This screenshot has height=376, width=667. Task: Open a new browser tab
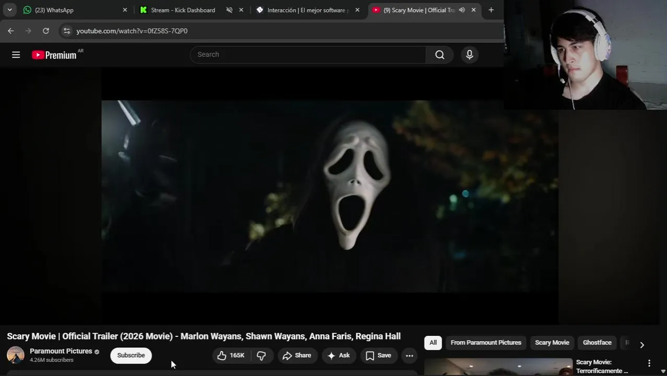491,10
